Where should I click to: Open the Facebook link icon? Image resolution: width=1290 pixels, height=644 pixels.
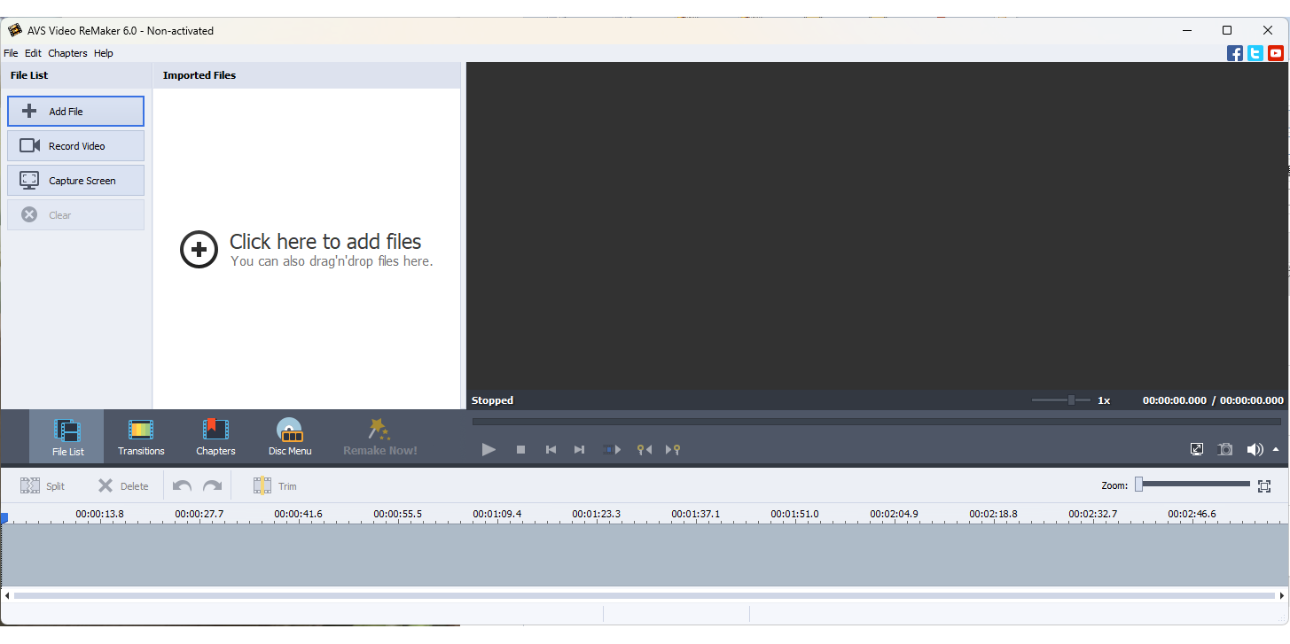coord(1235,53)
